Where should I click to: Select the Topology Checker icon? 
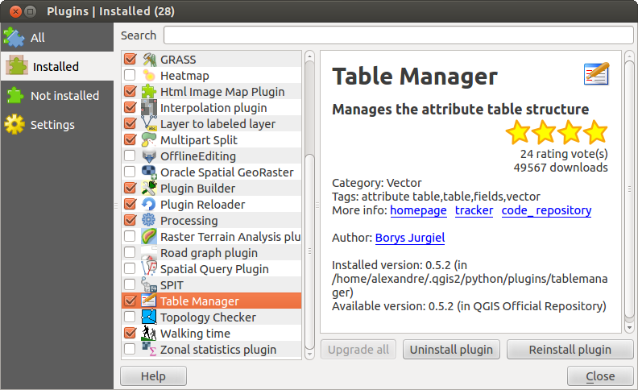point(149,317)
